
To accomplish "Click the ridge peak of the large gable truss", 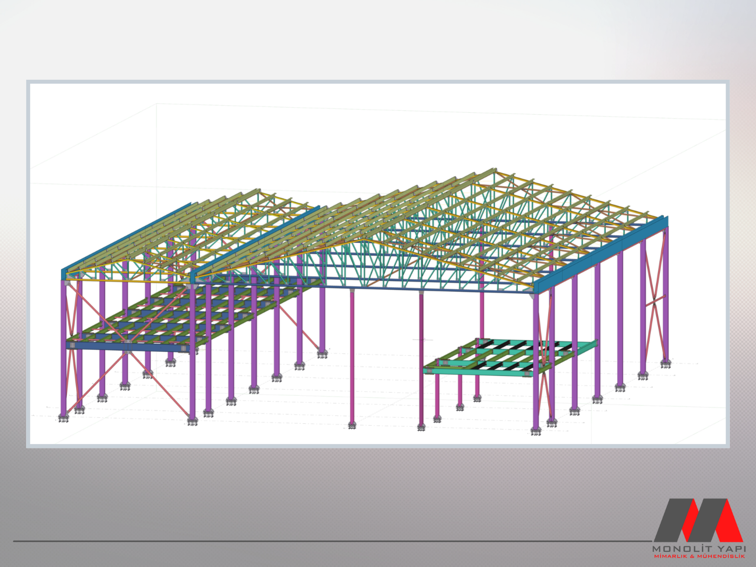I will pos(363,240).
